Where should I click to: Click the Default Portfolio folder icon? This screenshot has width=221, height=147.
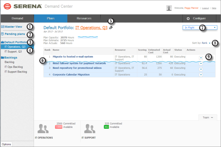(2, 42)
